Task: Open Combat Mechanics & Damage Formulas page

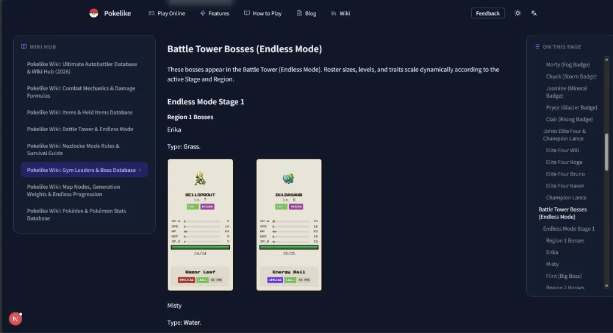Action: [81, 92]
